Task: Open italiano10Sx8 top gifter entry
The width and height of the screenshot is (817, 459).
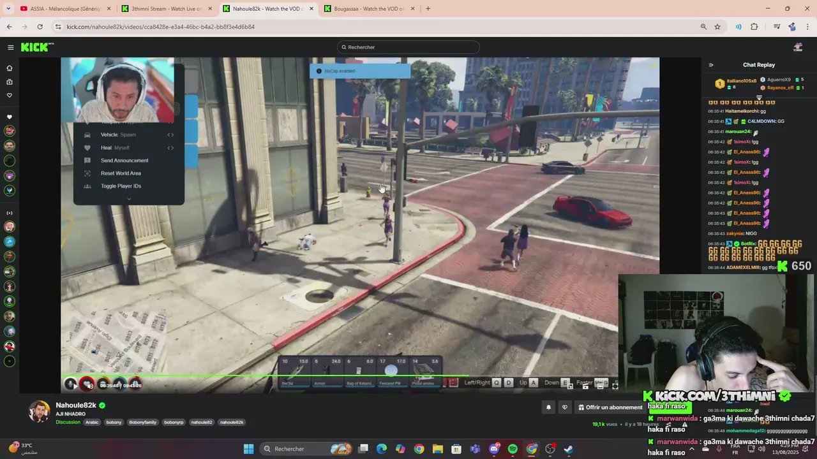Action: 736,83
